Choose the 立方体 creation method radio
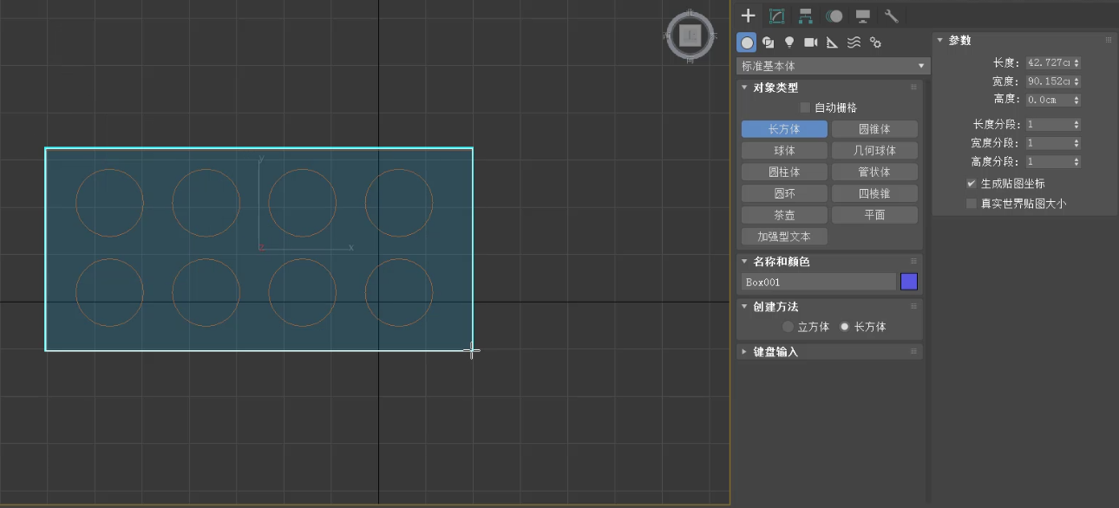The width and height of the screenshot is (1119, 508). click(788, 327)
